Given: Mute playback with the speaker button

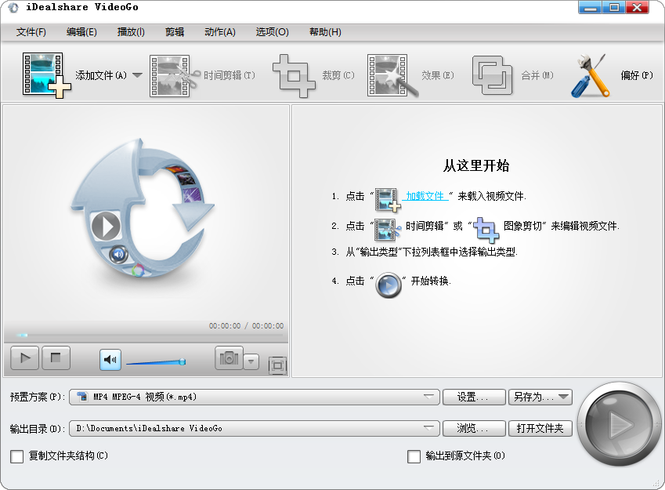Looking at the screenshot, I should point(110,359).
